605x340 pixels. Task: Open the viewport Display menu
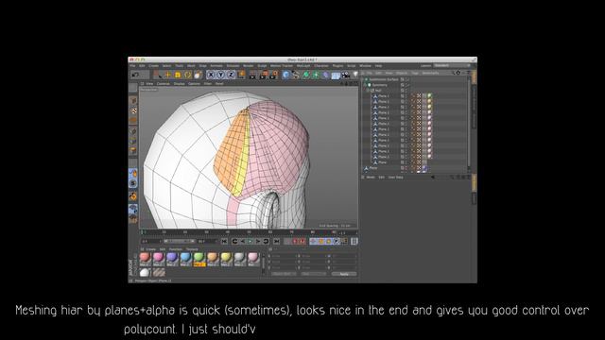[179, 84]
